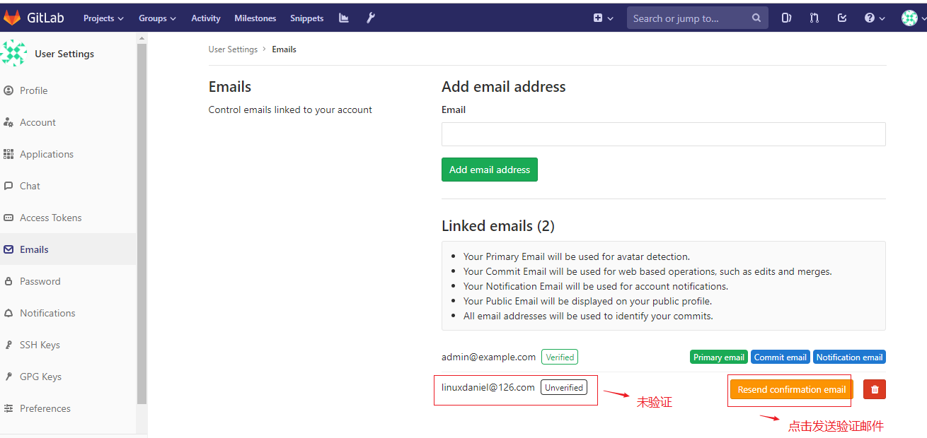Click the SSH Keys key icon

point(8,345)
